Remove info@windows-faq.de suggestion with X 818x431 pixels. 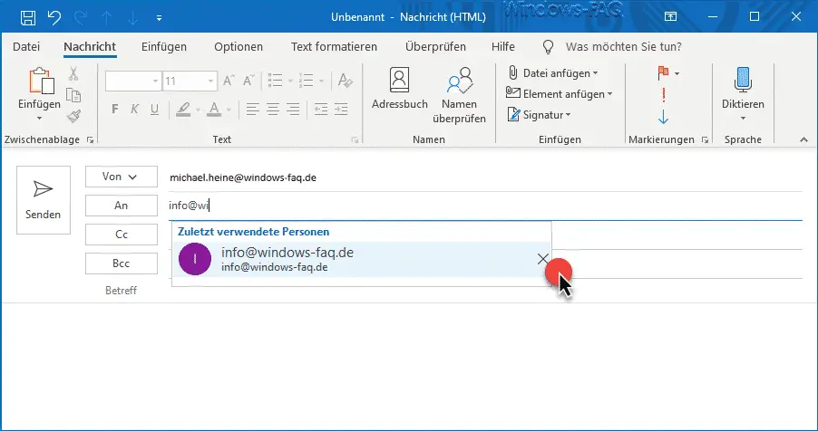tap(542, 259)
